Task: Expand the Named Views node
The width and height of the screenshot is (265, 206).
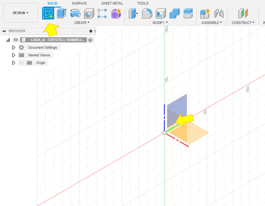Action: point(13,55)
